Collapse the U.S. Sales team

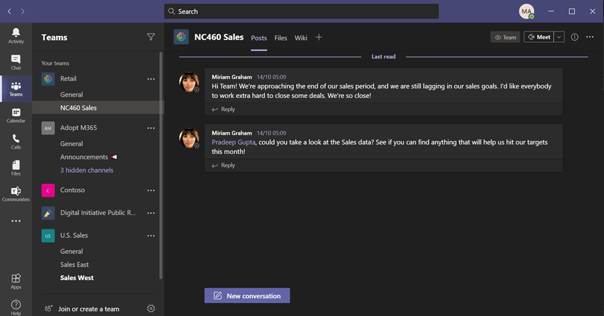click(74, 236)
